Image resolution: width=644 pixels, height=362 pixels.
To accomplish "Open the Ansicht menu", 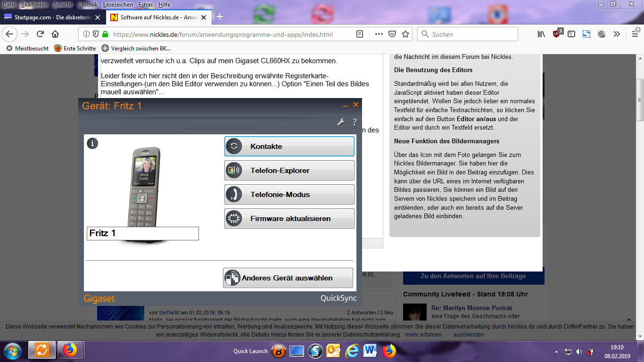I will click(62, 4).
